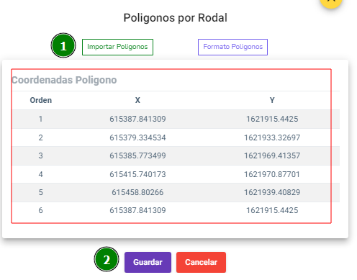
Task: Save polygons with Guardar button
Action: 148,262
